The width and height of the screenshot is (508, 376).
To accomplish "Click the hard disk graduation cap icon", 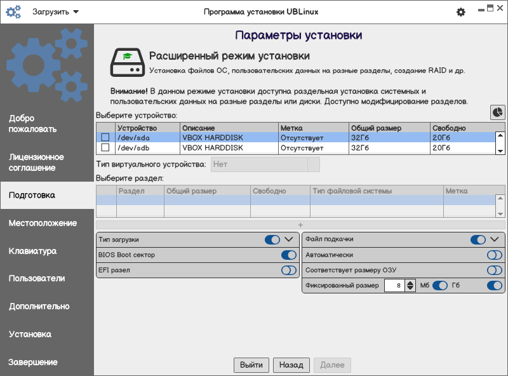I will pos(127,62).
